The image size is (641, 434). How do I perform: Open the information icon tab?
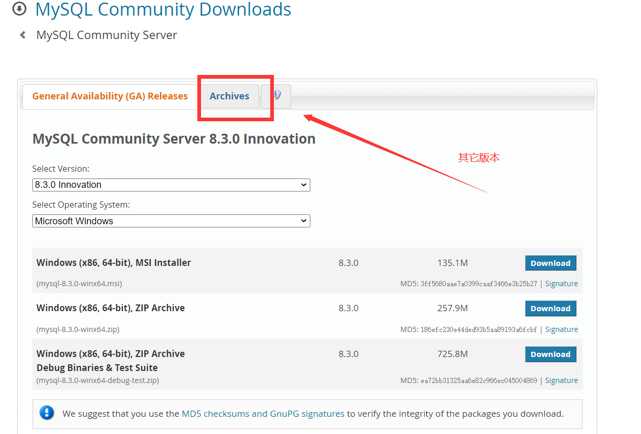pyautogui.click(x=276, y=96)
